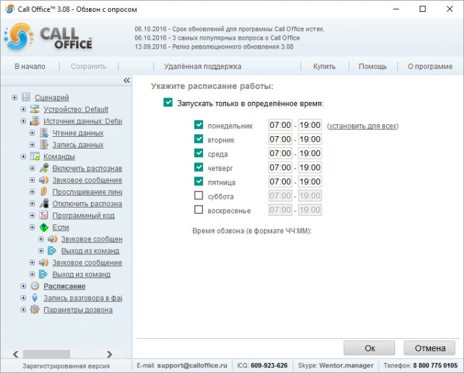Go to В начало
Image resolution: width=464 pixels, height=373 pixels.
pos(30,67)
